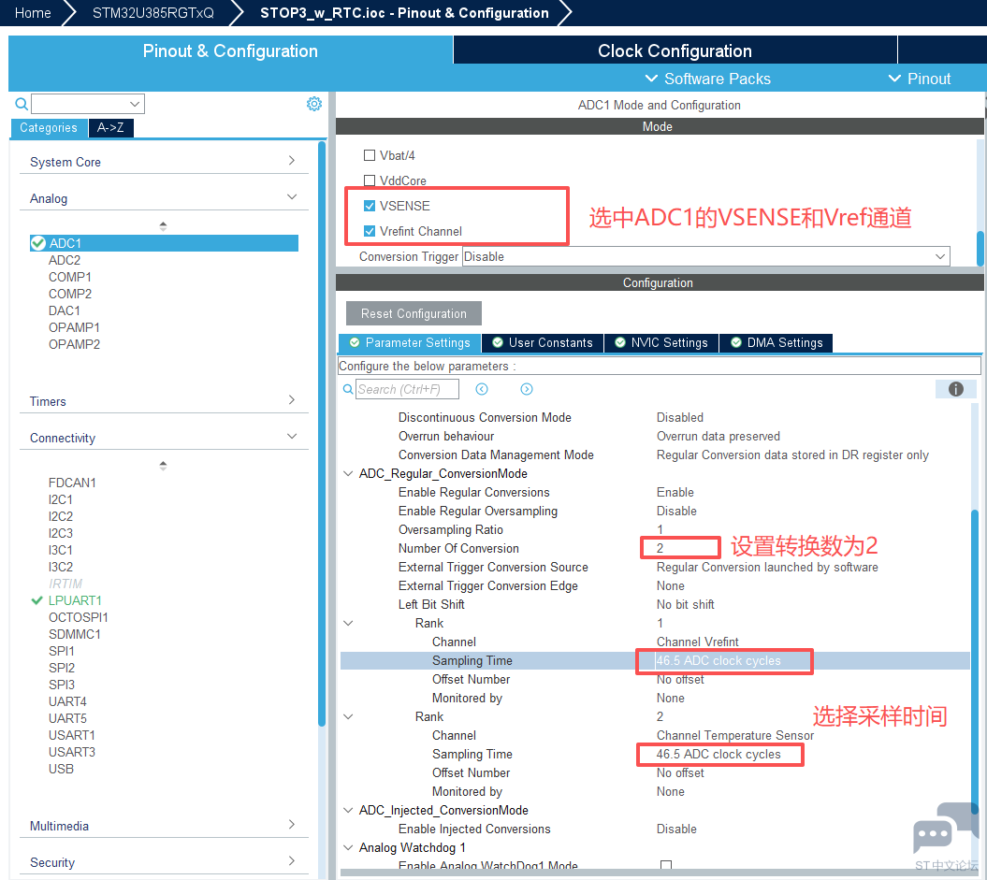This screenshot has width=987, height=880.
Task: Switch to the A->Z sorting view
Action: (111, 128)
